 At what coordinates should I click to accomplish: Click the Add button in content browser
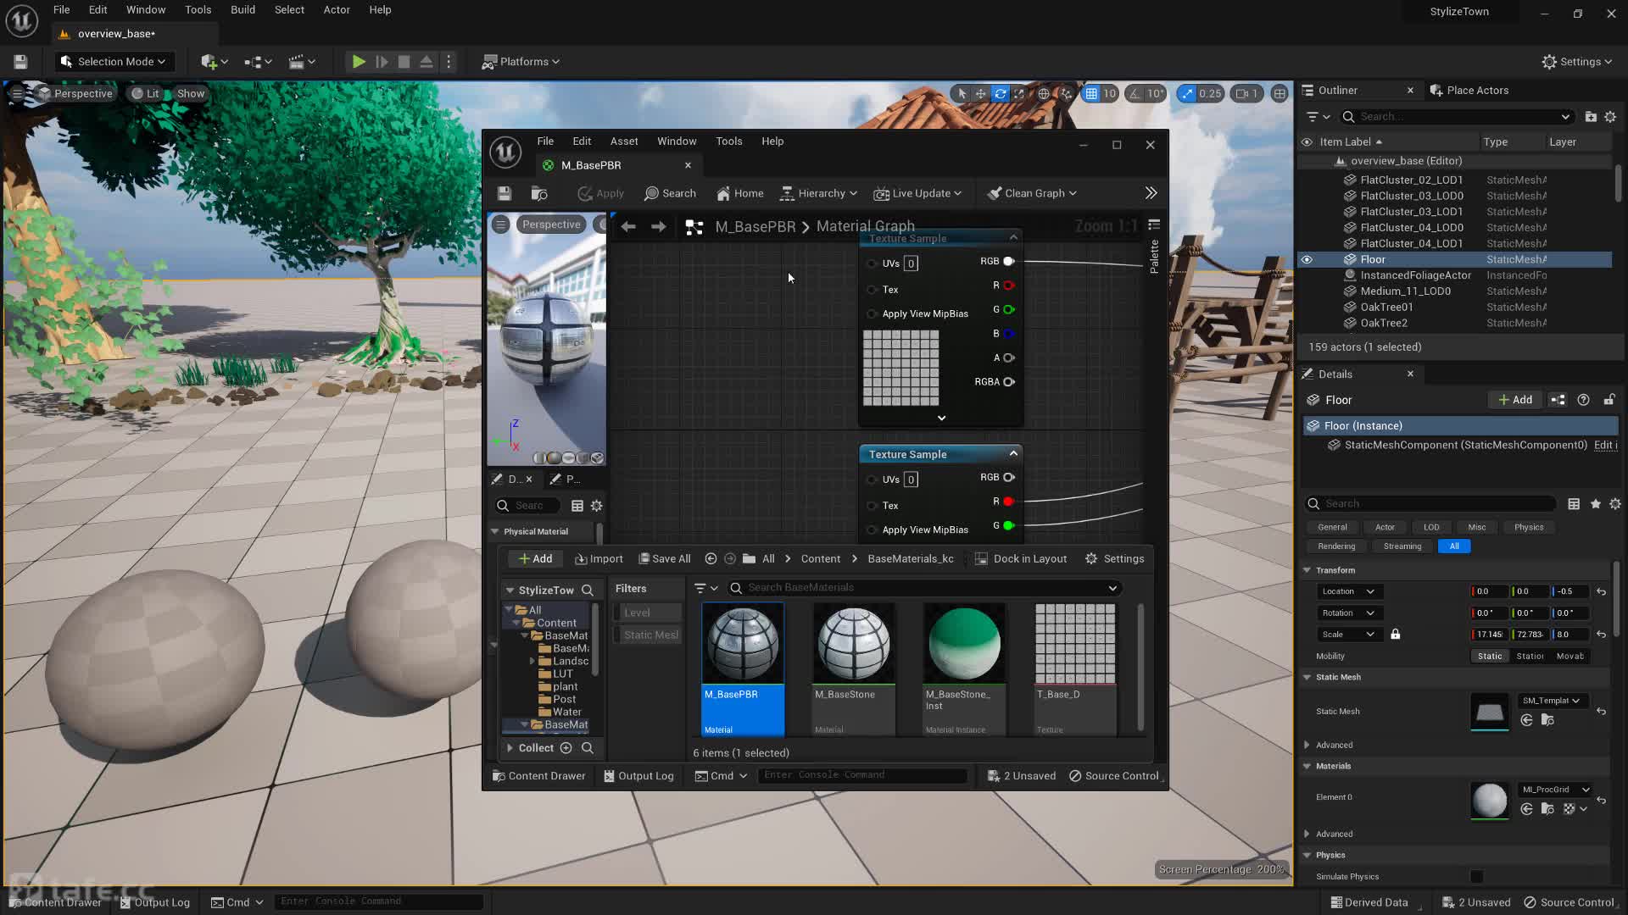tap(535, 559)
